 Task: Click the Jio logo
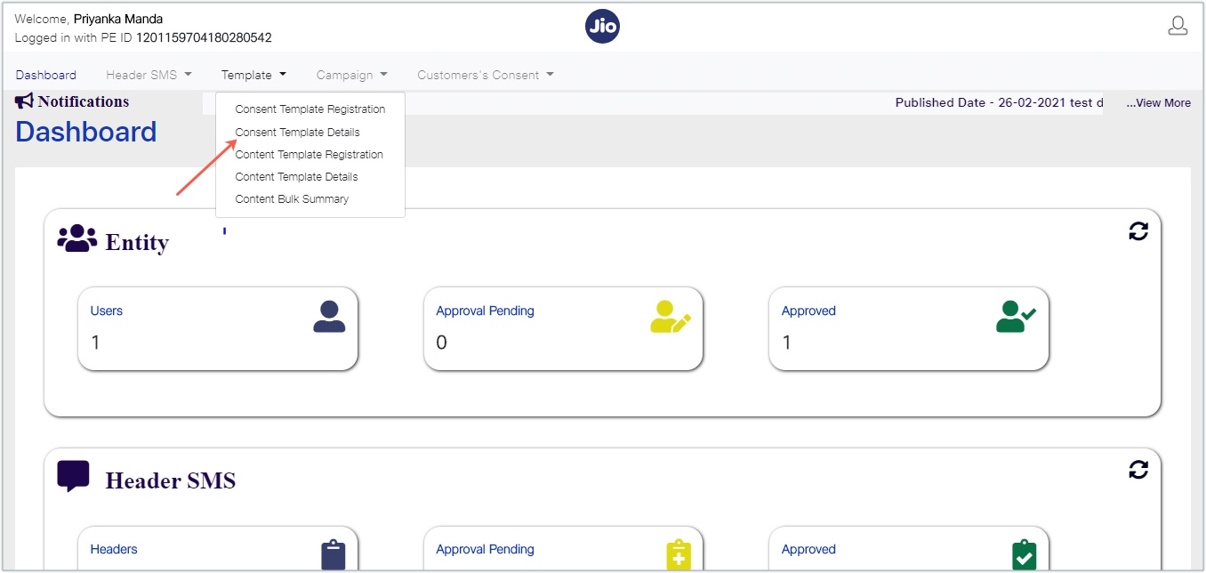coord(602,26)
